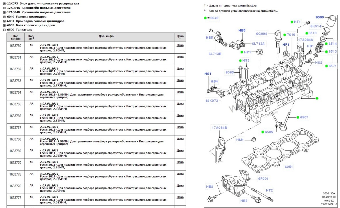Select green dot next to 6514 label
The image size is (340, 208).
[x=326, y=44]
